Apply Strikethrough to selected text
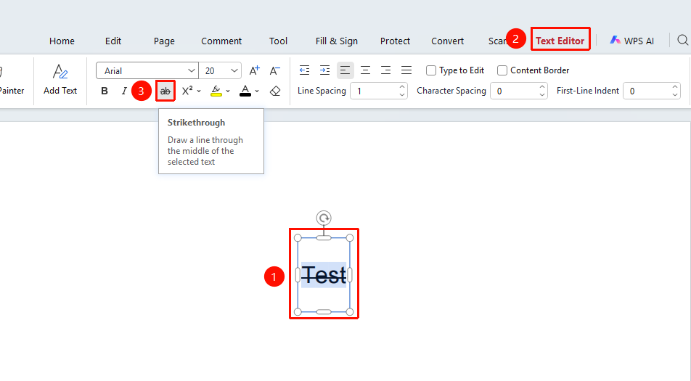Image resolution: width=691 pixels, height=381 pixels. tap(165, 91)
